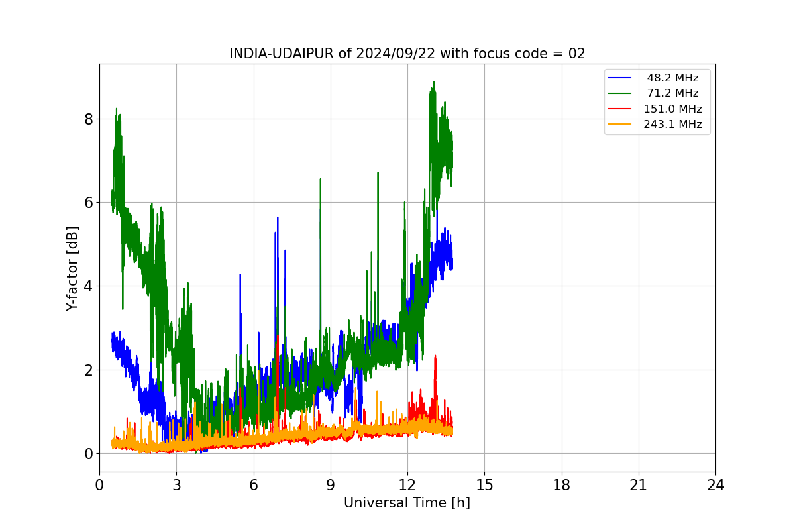Select the 71.2 MHz legend label
Image resolution: width=795 pixels, height=530 pixels.
672,93
